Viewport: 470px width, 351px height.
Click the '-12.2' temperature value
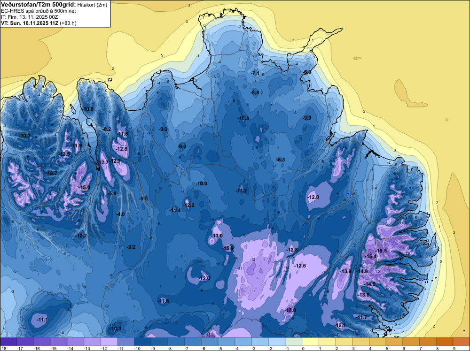[x=189, y=205]
